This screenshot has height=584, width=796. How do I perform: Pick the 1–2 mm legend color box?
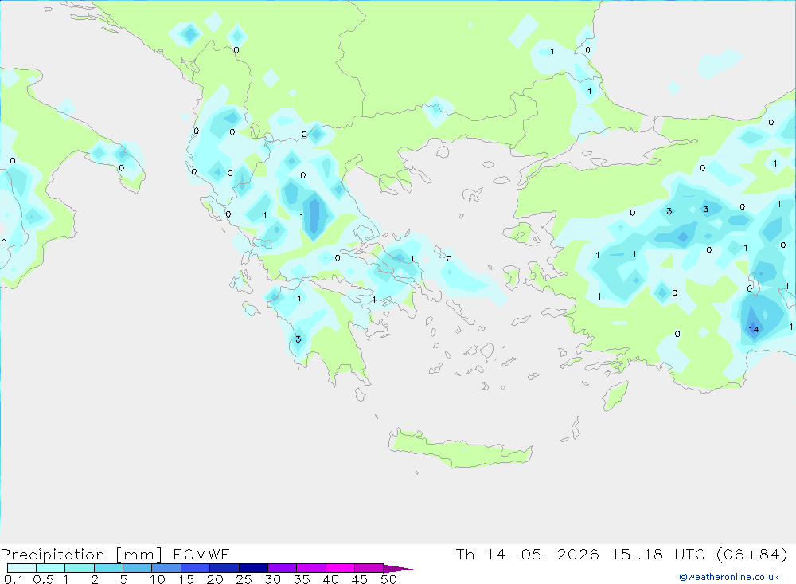(x=80, y=568)
